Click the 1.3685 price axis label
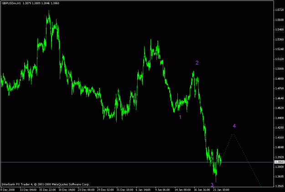 (280, 177)
